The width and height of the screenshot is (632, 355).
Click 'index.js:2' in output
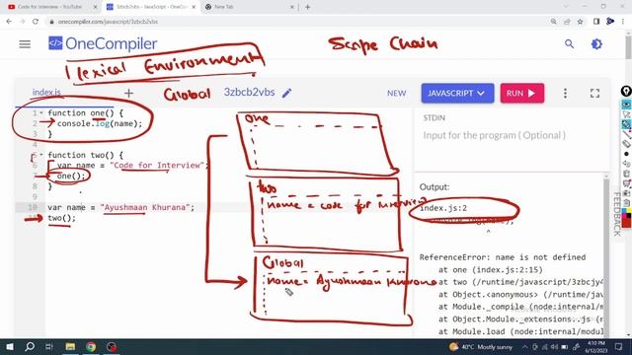point(443,208)
